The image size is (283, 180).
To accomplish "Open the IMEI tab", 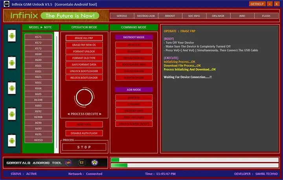I will coord(242,16).
